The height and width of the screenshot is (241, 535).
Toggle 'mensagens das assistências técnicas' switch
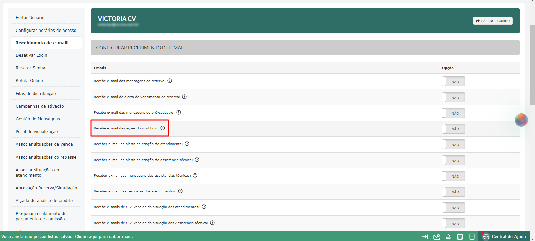pos(453,176)
